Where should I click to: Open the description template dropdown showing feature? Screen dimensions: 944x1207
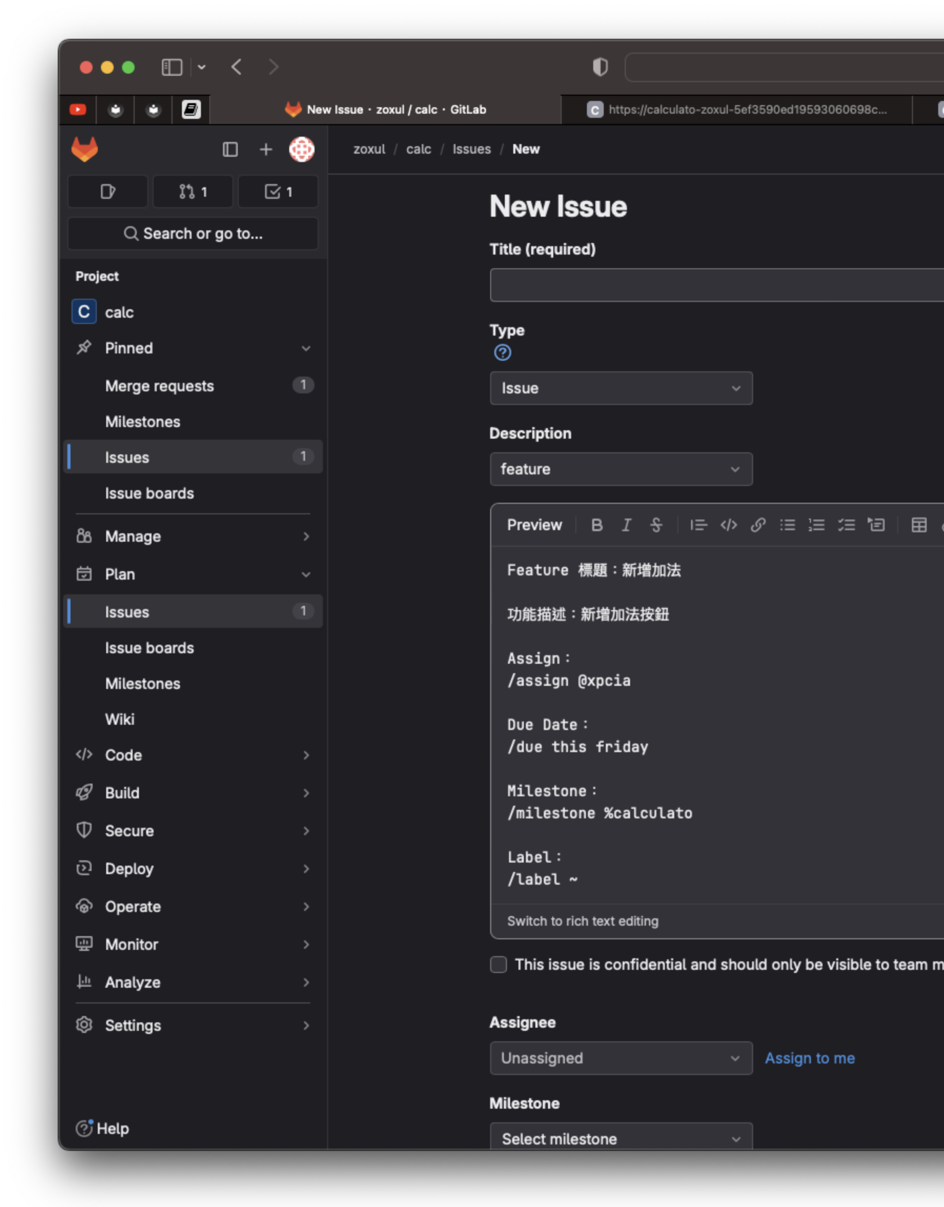pos(621,469)
